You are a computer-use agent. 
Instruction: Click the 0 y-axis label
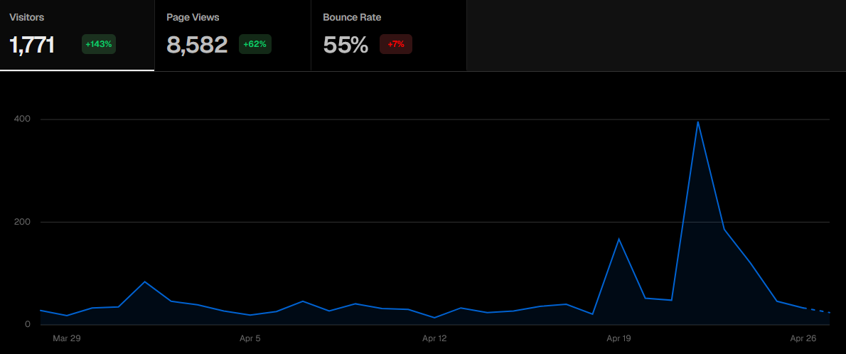pyautogui.click(x=28, y=324)
